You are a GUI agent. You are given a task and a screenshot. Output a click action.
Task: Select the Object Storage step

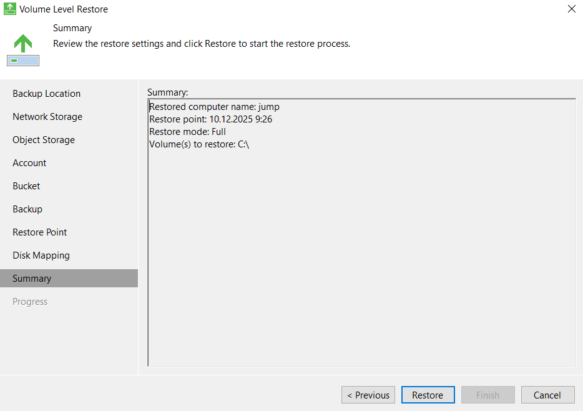tap(44, 140)
